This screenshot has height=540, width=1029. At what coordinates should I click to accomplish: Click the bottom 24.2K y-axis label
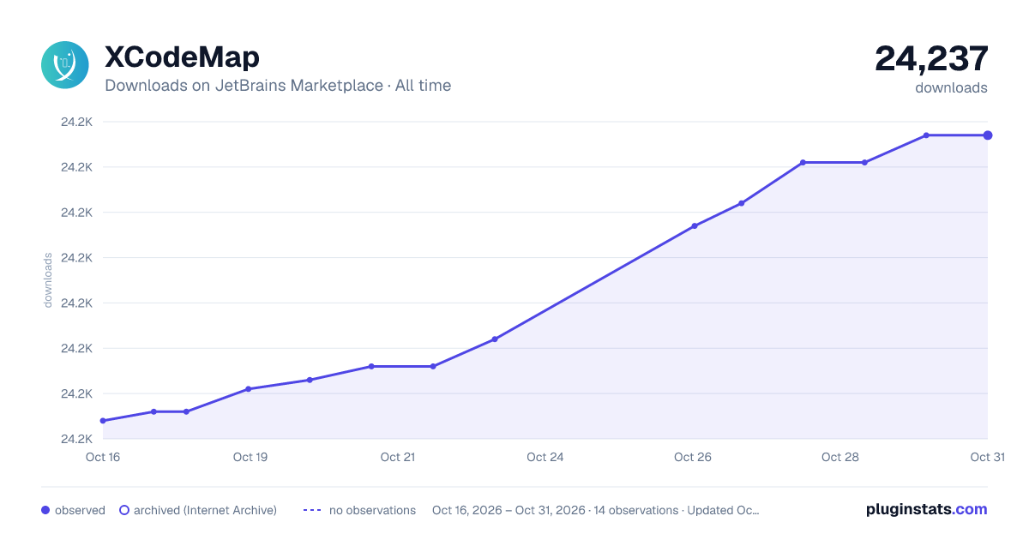pyautogui.click(x=76, y=439)
